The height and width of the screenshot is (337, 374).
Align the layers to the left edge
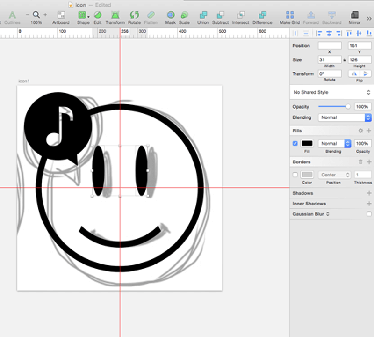[319, 33]
